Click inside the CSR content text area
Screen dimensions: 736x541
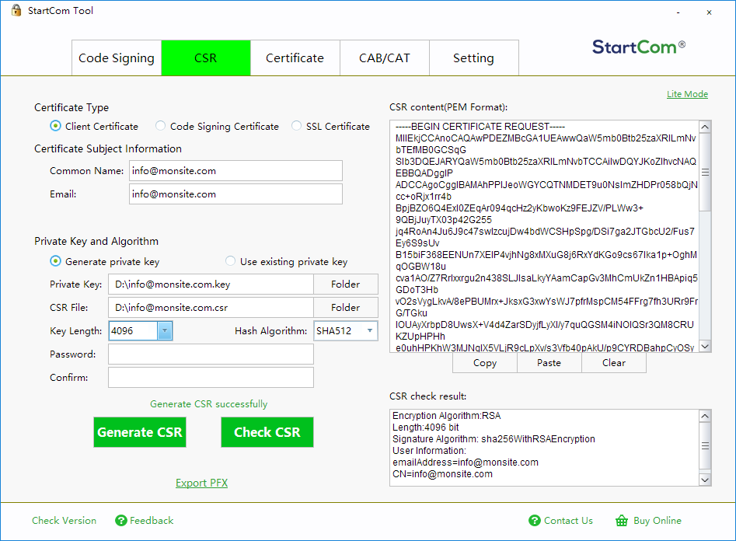[545, 236]
